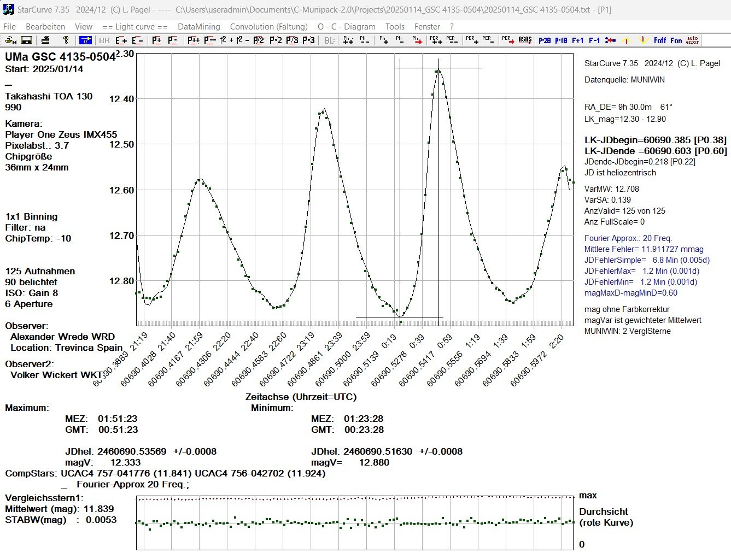This screenshot has width=731, height=553.
Task: Click the PER++ toolbar button
Action: click(x=435, y=40)
